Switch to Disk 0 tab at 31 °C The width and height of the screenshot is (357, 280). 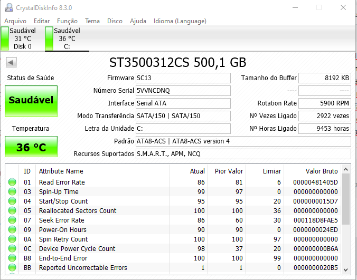[22, 38]
